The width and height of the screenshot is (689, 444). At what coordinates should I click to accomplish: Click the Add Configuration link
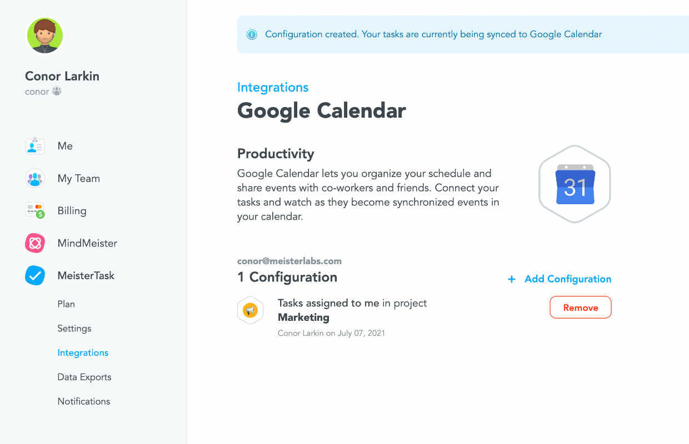567,279
